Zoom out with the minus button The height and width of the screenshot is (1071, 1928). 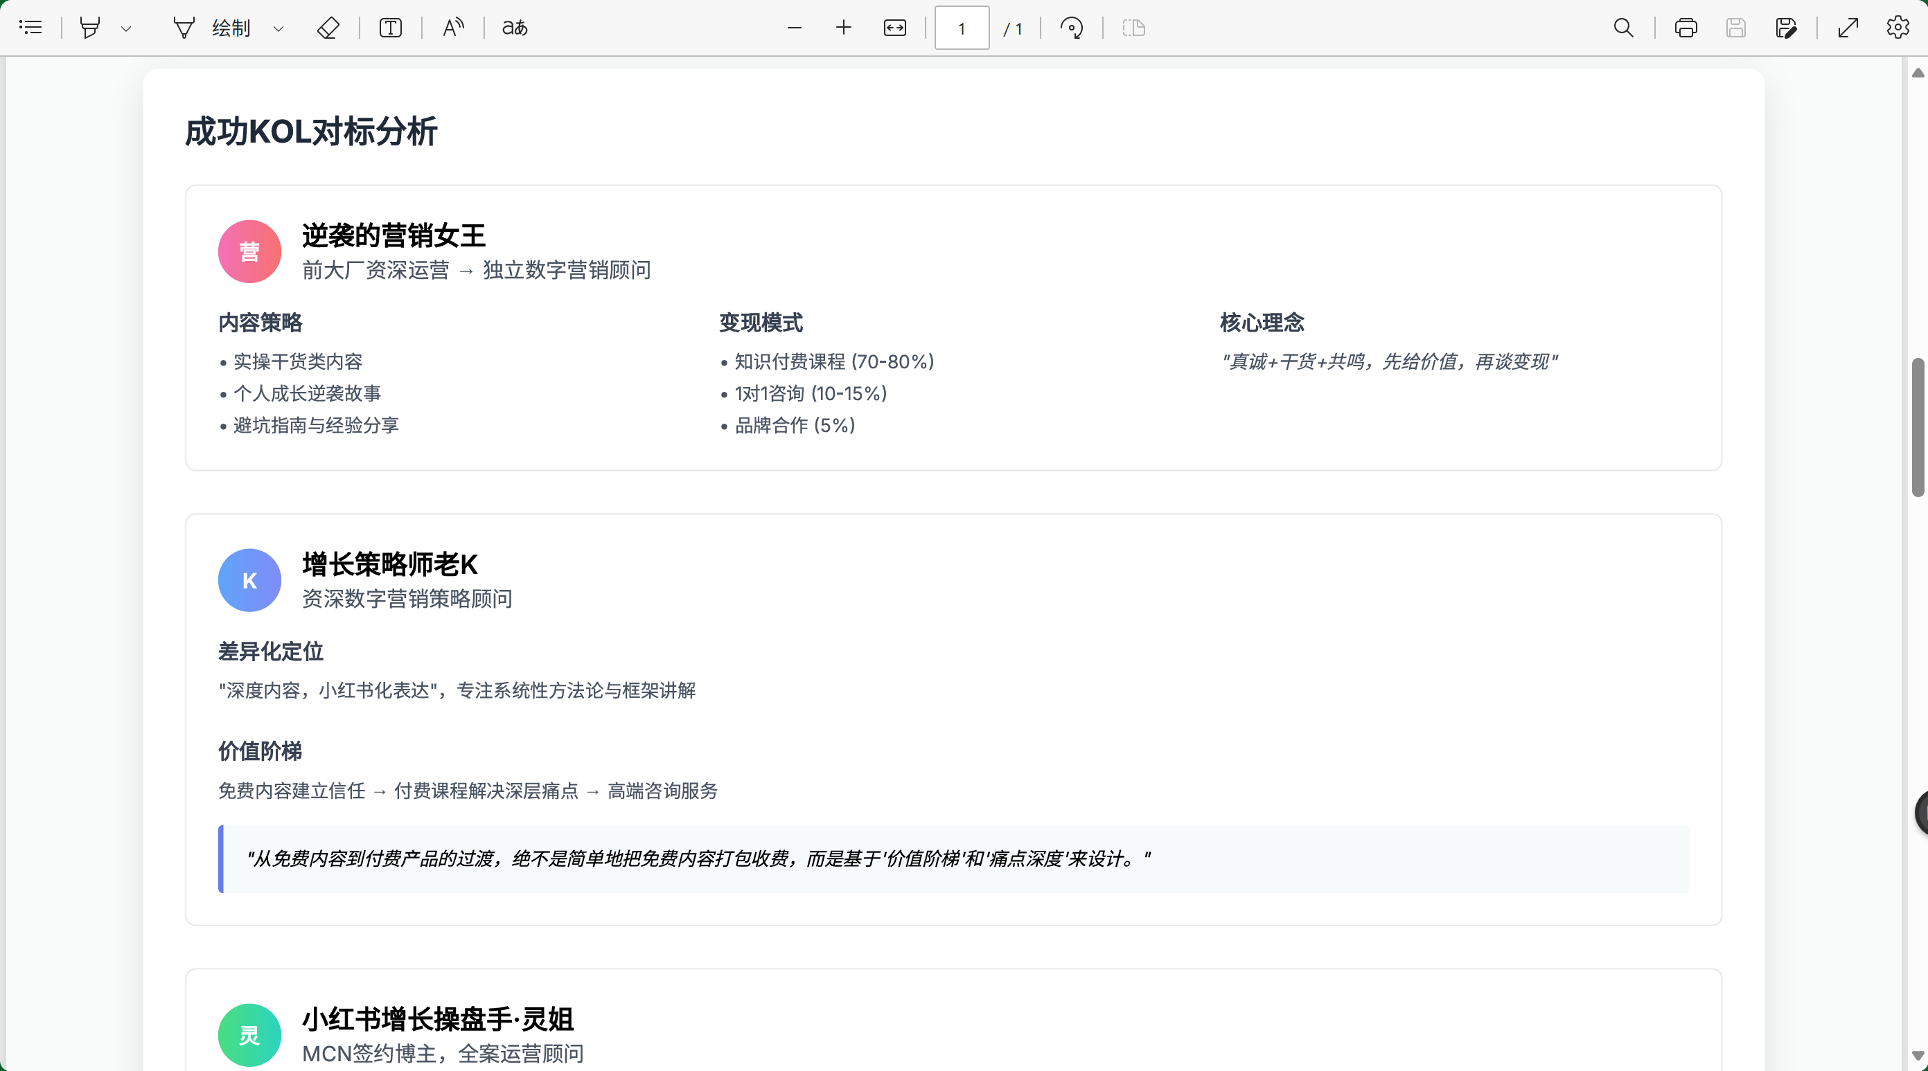click(794, 28)
